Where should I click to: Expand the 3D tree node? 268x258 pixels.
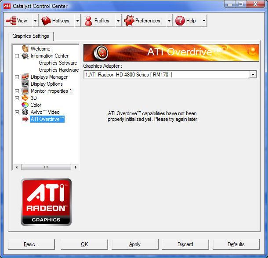[17, 98]
